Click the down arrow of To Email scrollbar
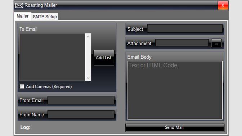242x136 pixels. tap(88, 78)
